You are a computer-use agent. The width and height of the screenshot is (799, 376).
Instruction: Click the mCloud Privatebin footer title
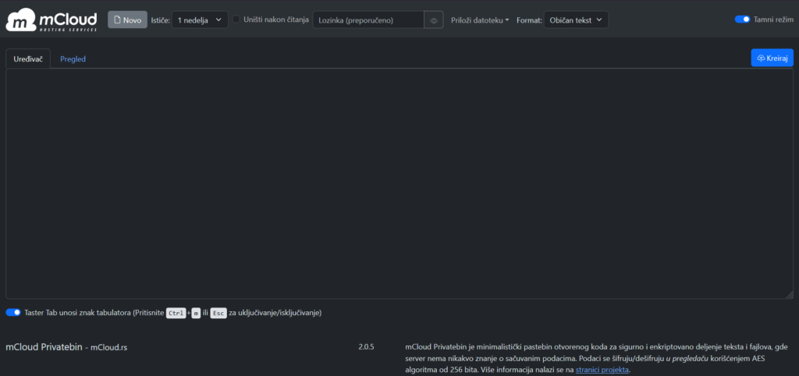[x=44, y=347]
